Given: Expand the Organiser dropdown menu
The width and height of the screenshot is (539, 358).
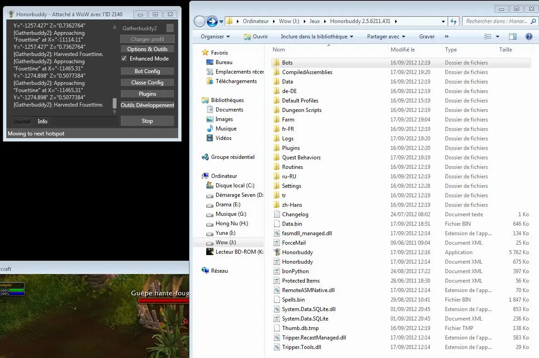Looking at the screenshot, I should (x=215, y=37).
